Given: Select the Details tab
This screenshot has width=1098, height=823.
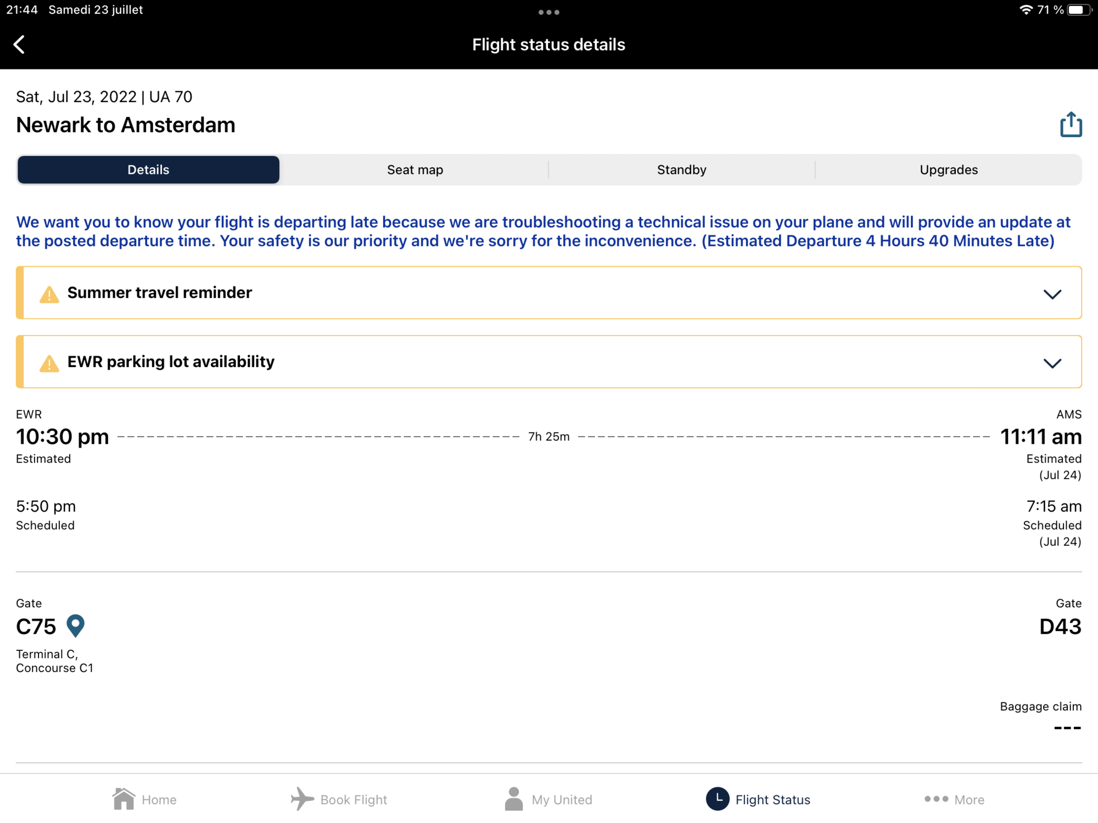Looking at the screenshot, I should (148, 170).
